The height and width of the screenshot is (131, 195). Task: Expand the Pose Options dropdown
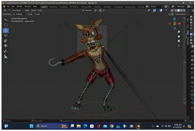click(182, 14)
